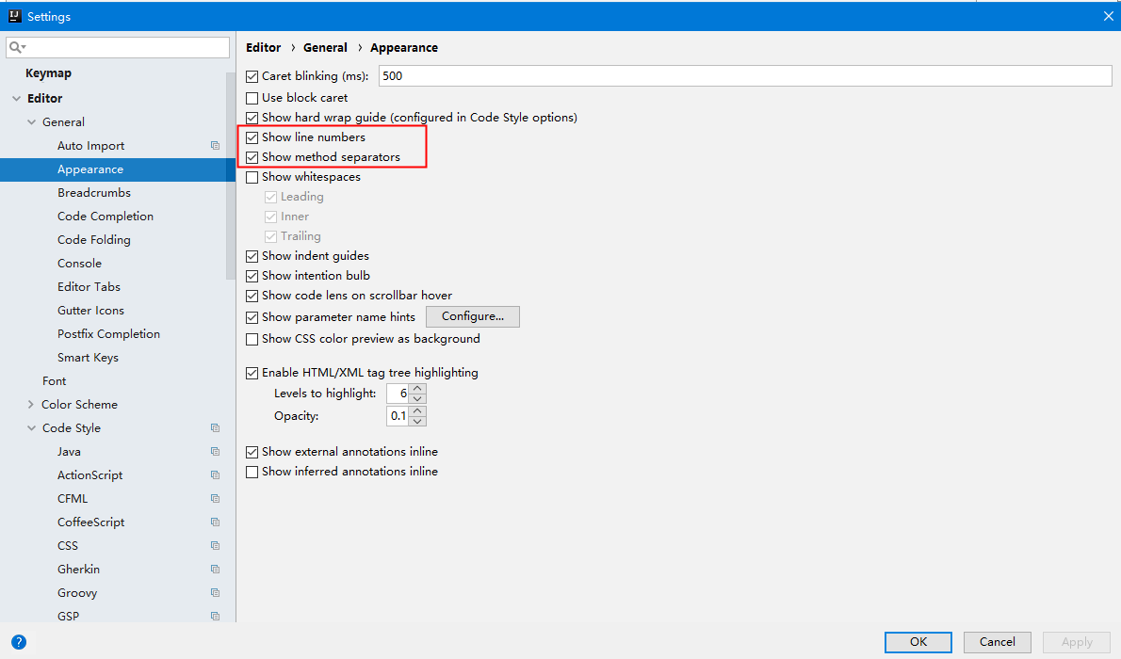Click the copy icon beside Gherkin
Image resolution: width=1121 pixels, height=659 pixels.
215,569
